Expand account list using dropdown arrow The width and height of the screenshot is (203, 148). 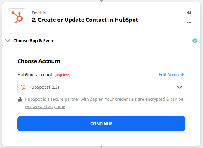click(x=180, y=87)
